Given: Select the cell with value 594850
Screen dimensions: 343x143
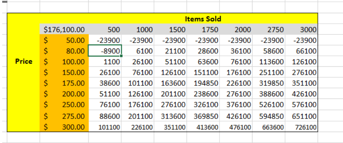Looking at the screenshot, I should tap(269, 116).
